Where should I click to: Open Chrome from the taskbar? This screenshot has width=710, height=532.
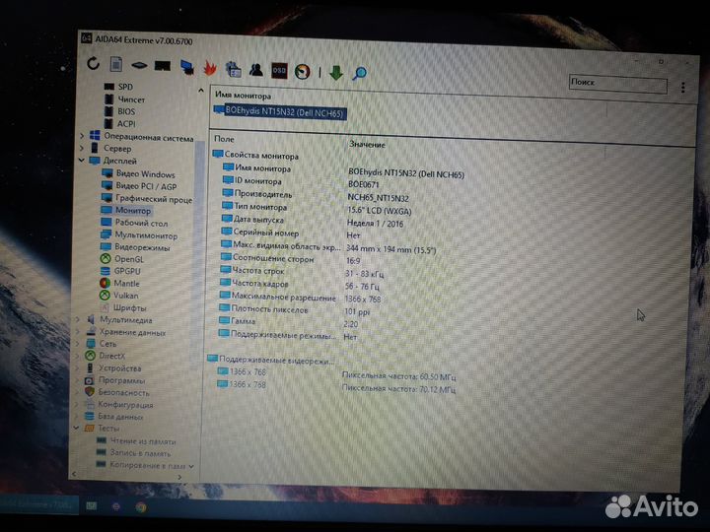[141, 507]
